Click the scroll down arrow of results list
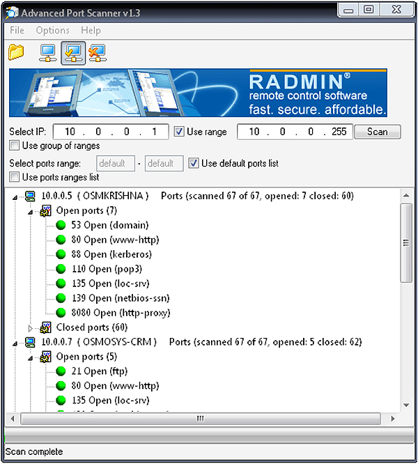Viewport: 418px width, 464px height. [x=406, y=405]
